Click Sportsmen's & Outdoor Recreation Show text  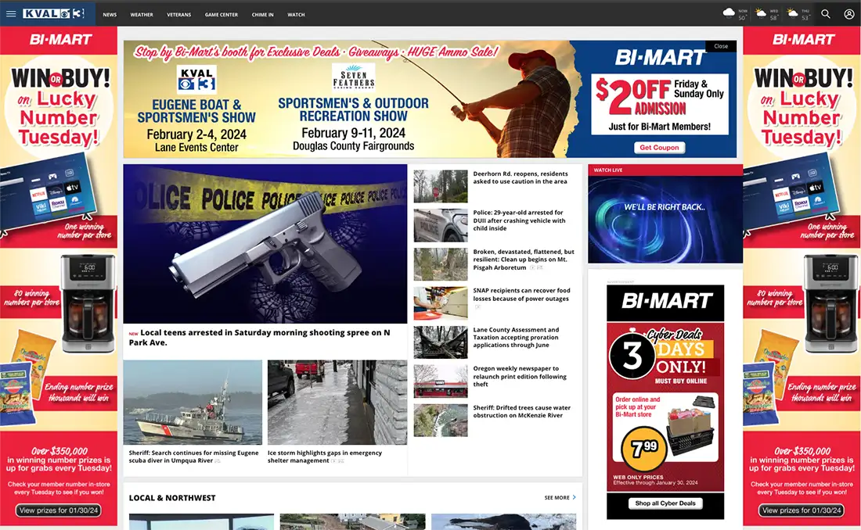tap(353, 109)
